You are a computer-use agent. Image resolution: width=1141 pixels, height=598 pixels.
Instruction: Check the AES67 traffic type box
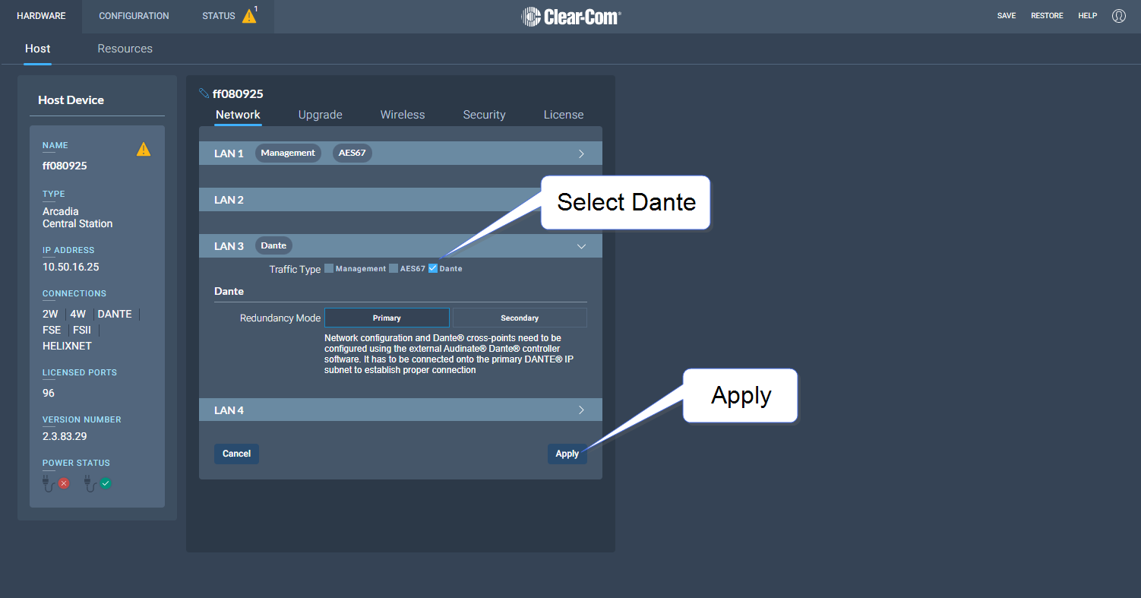(394, 268)
